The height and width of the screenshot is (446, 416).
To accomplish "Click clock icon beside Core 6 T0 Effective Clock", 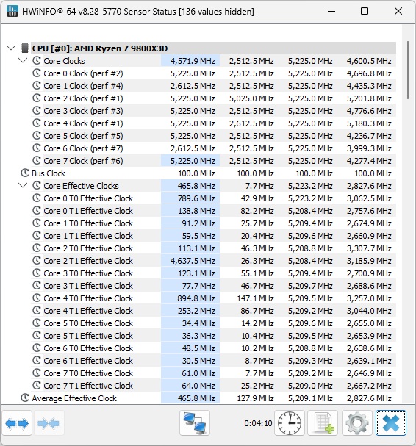I will [37, 348].
